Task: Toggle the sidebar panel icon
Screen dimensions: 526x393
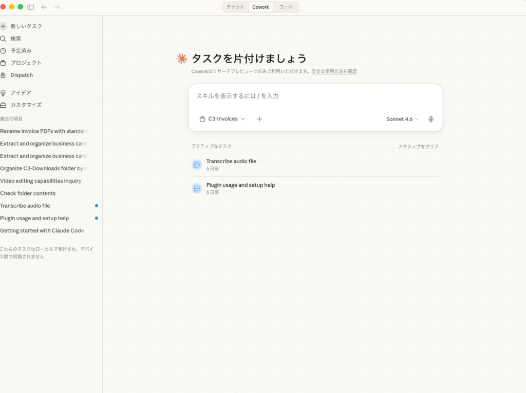Action: coord(31,7)
